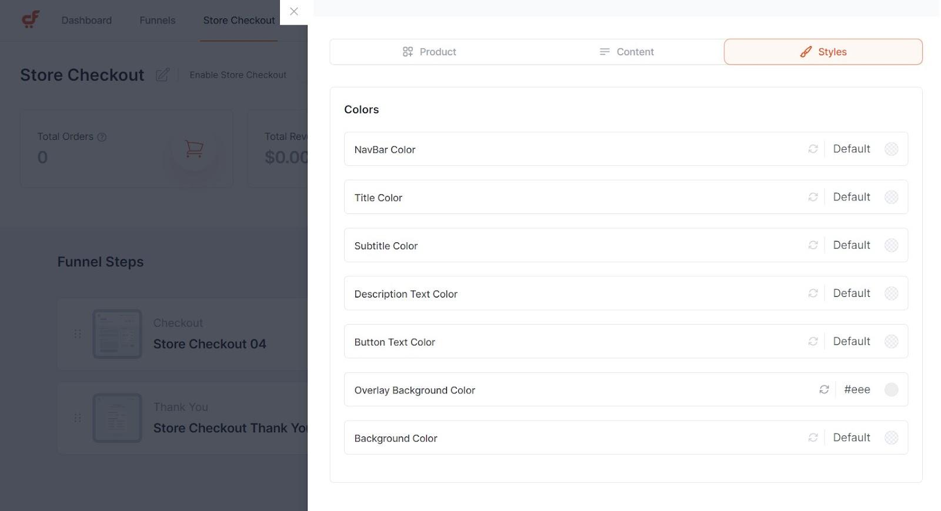Reset the Subtitle Color value
Screen dimensions: 941x511
click(x=813, y=245)
